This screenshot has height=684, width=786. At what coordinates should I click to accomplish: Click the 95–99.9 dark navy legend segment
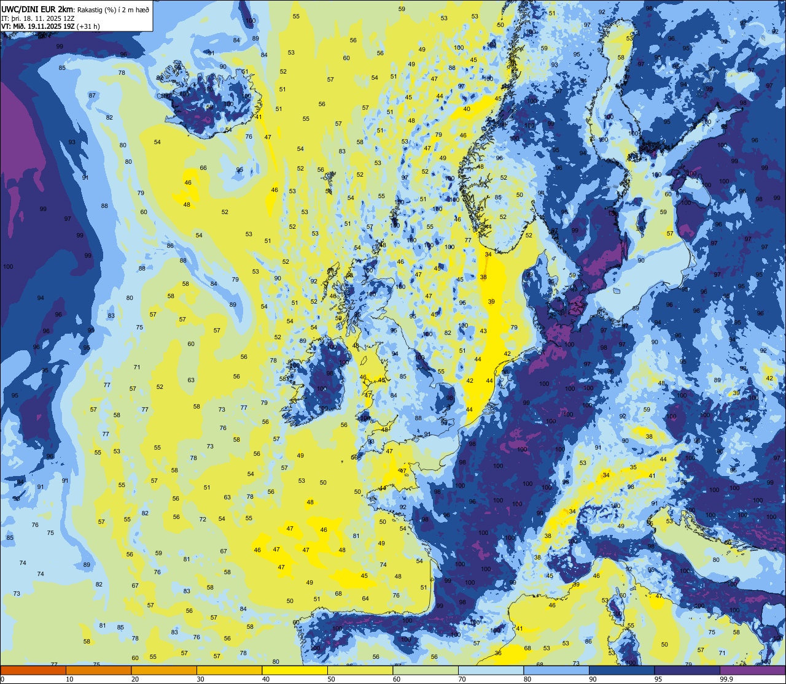687,670
